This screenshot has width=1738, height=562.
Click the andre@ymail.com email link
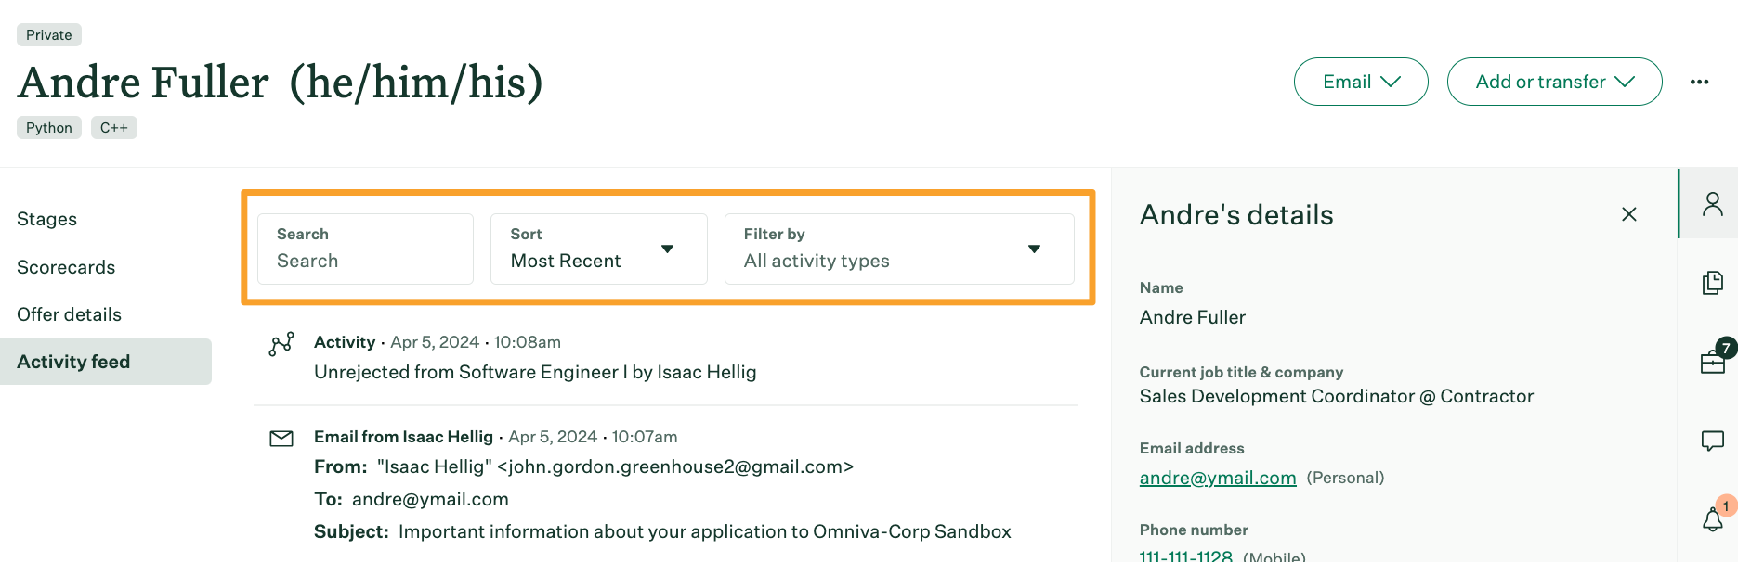(x=1217, y=478)
